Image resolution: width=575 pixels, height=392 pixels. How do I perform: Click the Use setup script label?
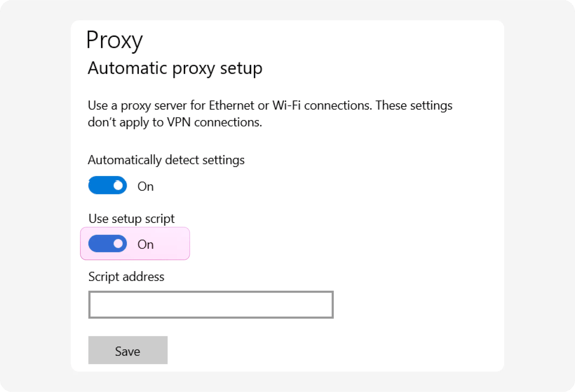[x=131, y=219]
